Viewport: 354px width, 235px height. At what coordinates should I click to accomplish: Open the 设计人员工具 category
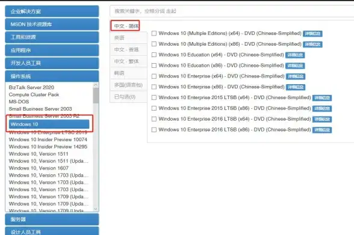[52, 231]
